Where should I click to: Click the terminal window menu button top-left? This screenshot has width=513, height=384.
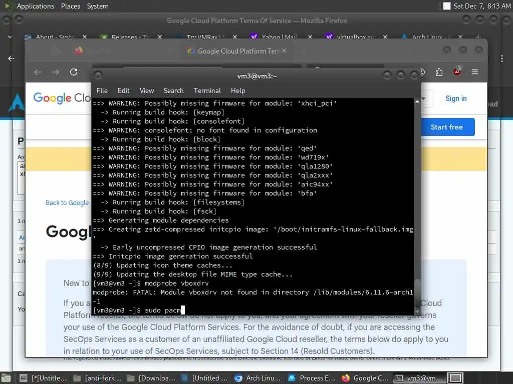click(98, 76)
